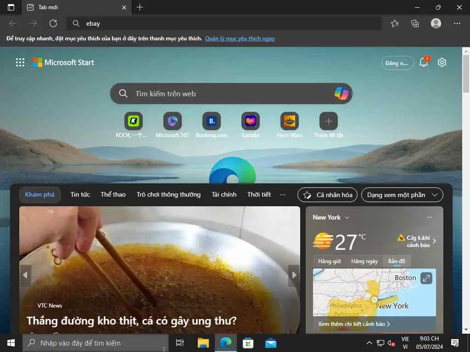
Task: Click the Microsoft Start logo
Action: [63, 62]
